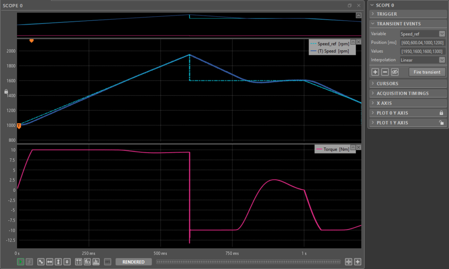
Task: Click the acquisition progress bar at bottom
Action: [x=249, y=262]
